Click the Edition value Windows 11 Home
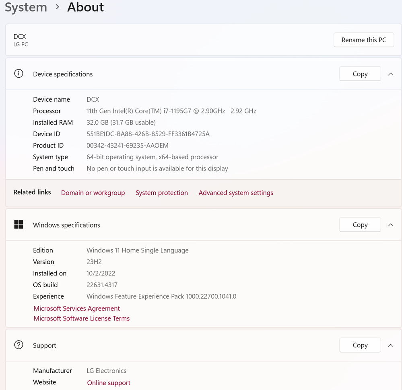The height and width of the screenshot is (390, 402). (x=137, y=250)
